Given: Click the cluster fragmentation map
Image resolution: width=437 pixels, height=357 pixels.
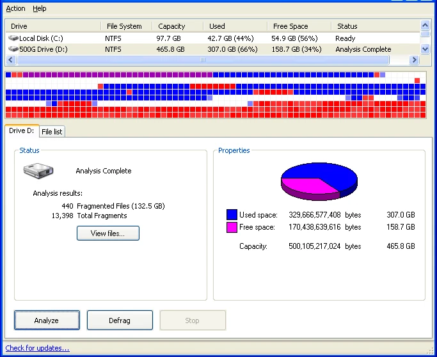Looking at the screenshot, I should tap(216, 95).
